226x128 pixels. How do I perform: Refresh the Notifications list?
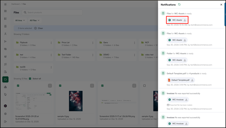click(179, 4)
